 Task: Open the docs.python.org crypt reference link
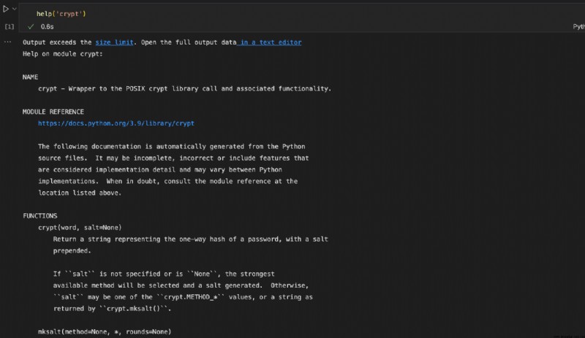point(116,123)
